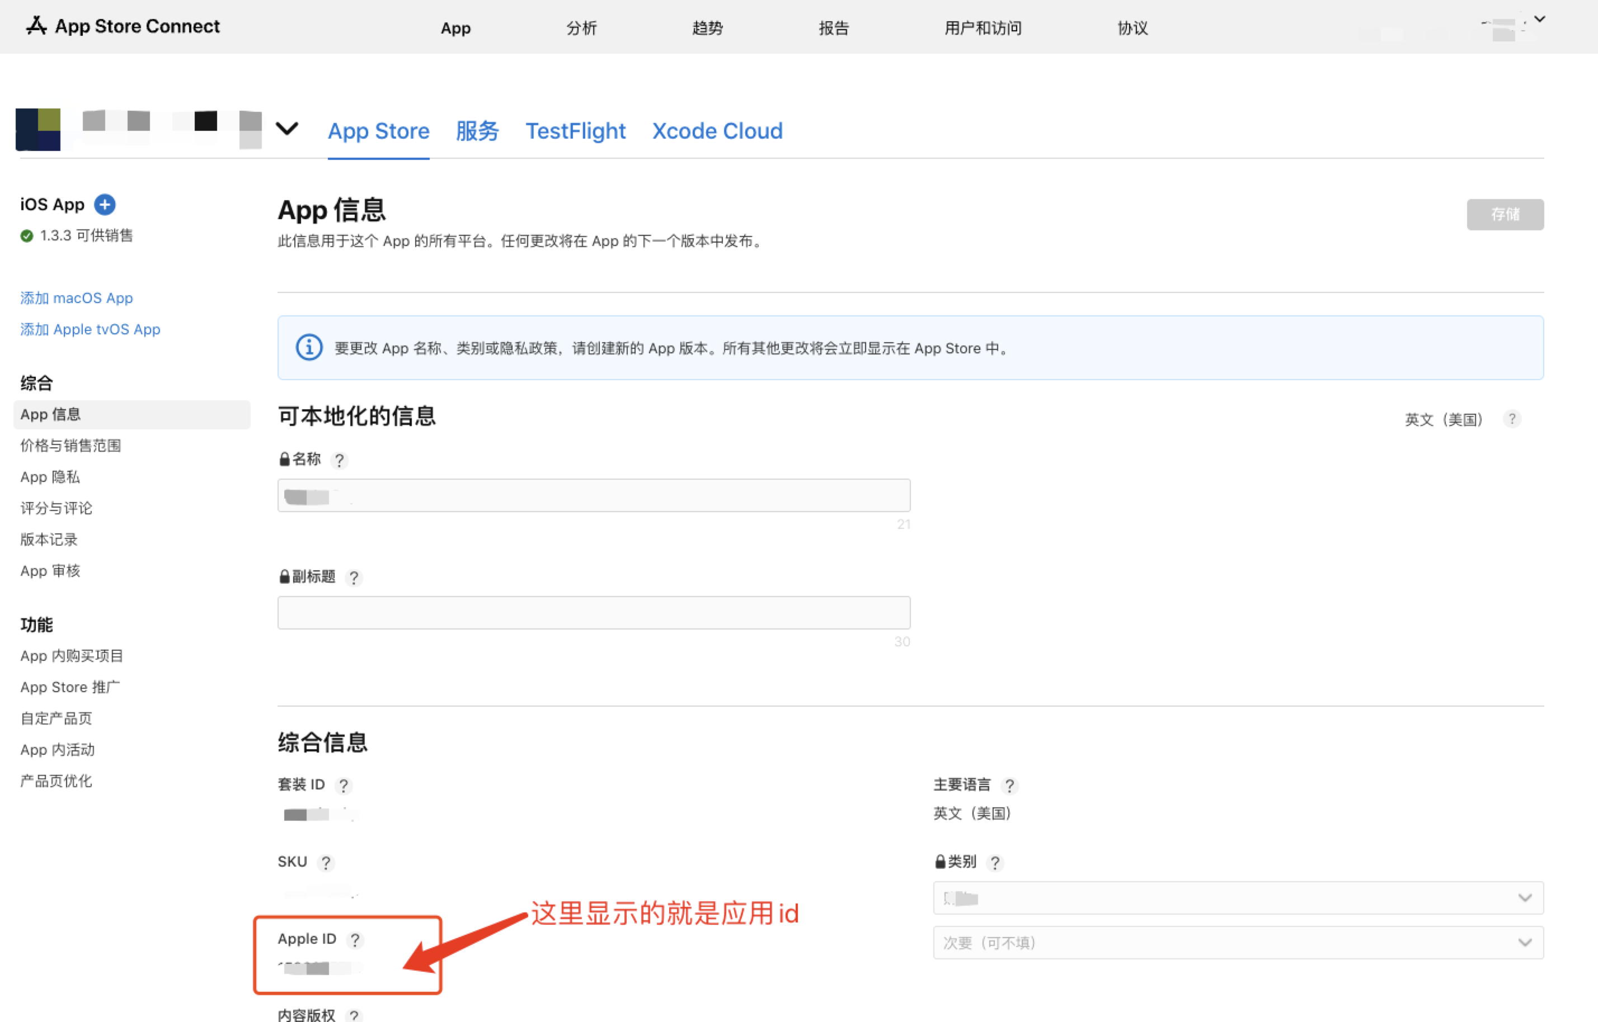The width and height of the screenshot is (1598, 1022).
Task: Open App Store 推广 in sidebar
Action: [x=70, y=687]
